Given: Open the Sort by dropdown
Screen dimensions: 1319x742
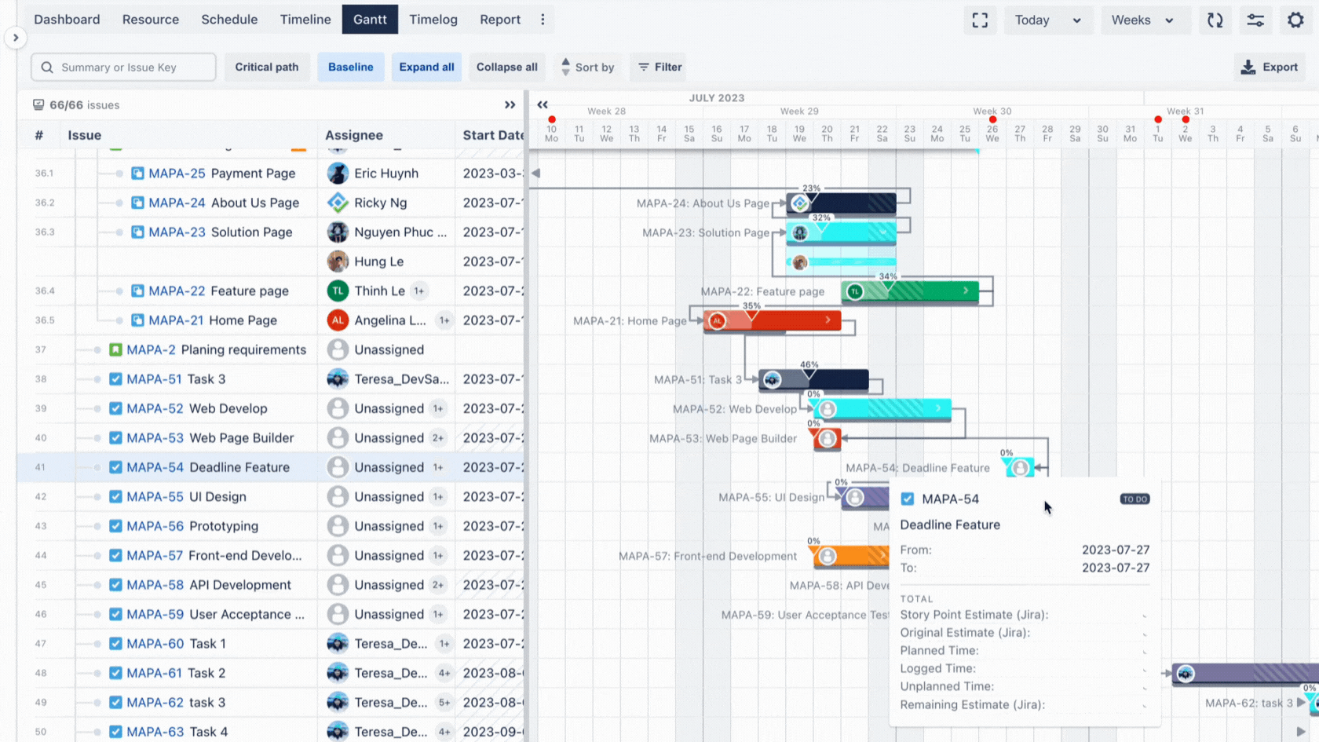Looking at the screenshot, I should 587,67.
